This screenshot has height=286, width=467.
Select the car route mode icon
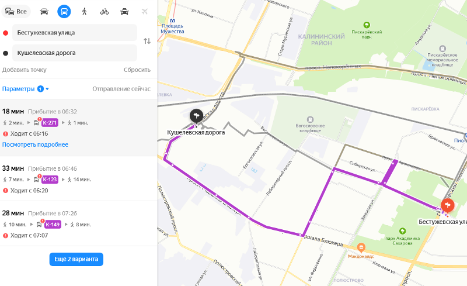pos(44,12)
